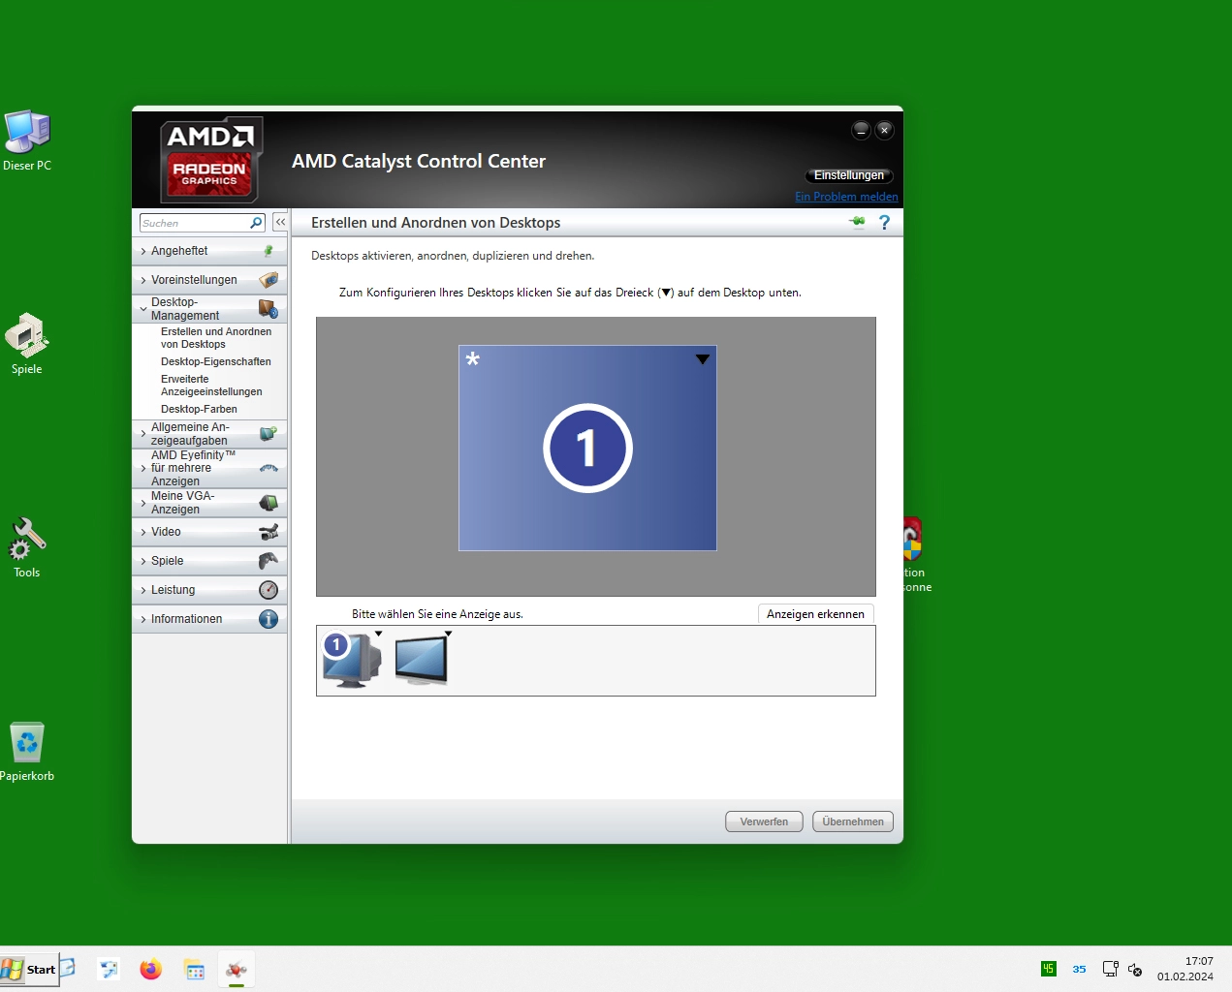The image size is (1232, 992).
Task: Open the Desktop-Farben page
Action: (199, 409)
